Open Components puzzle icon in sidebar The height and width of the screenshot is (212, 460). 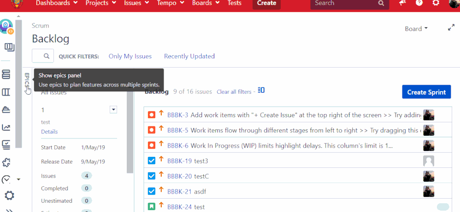(6, 162)
